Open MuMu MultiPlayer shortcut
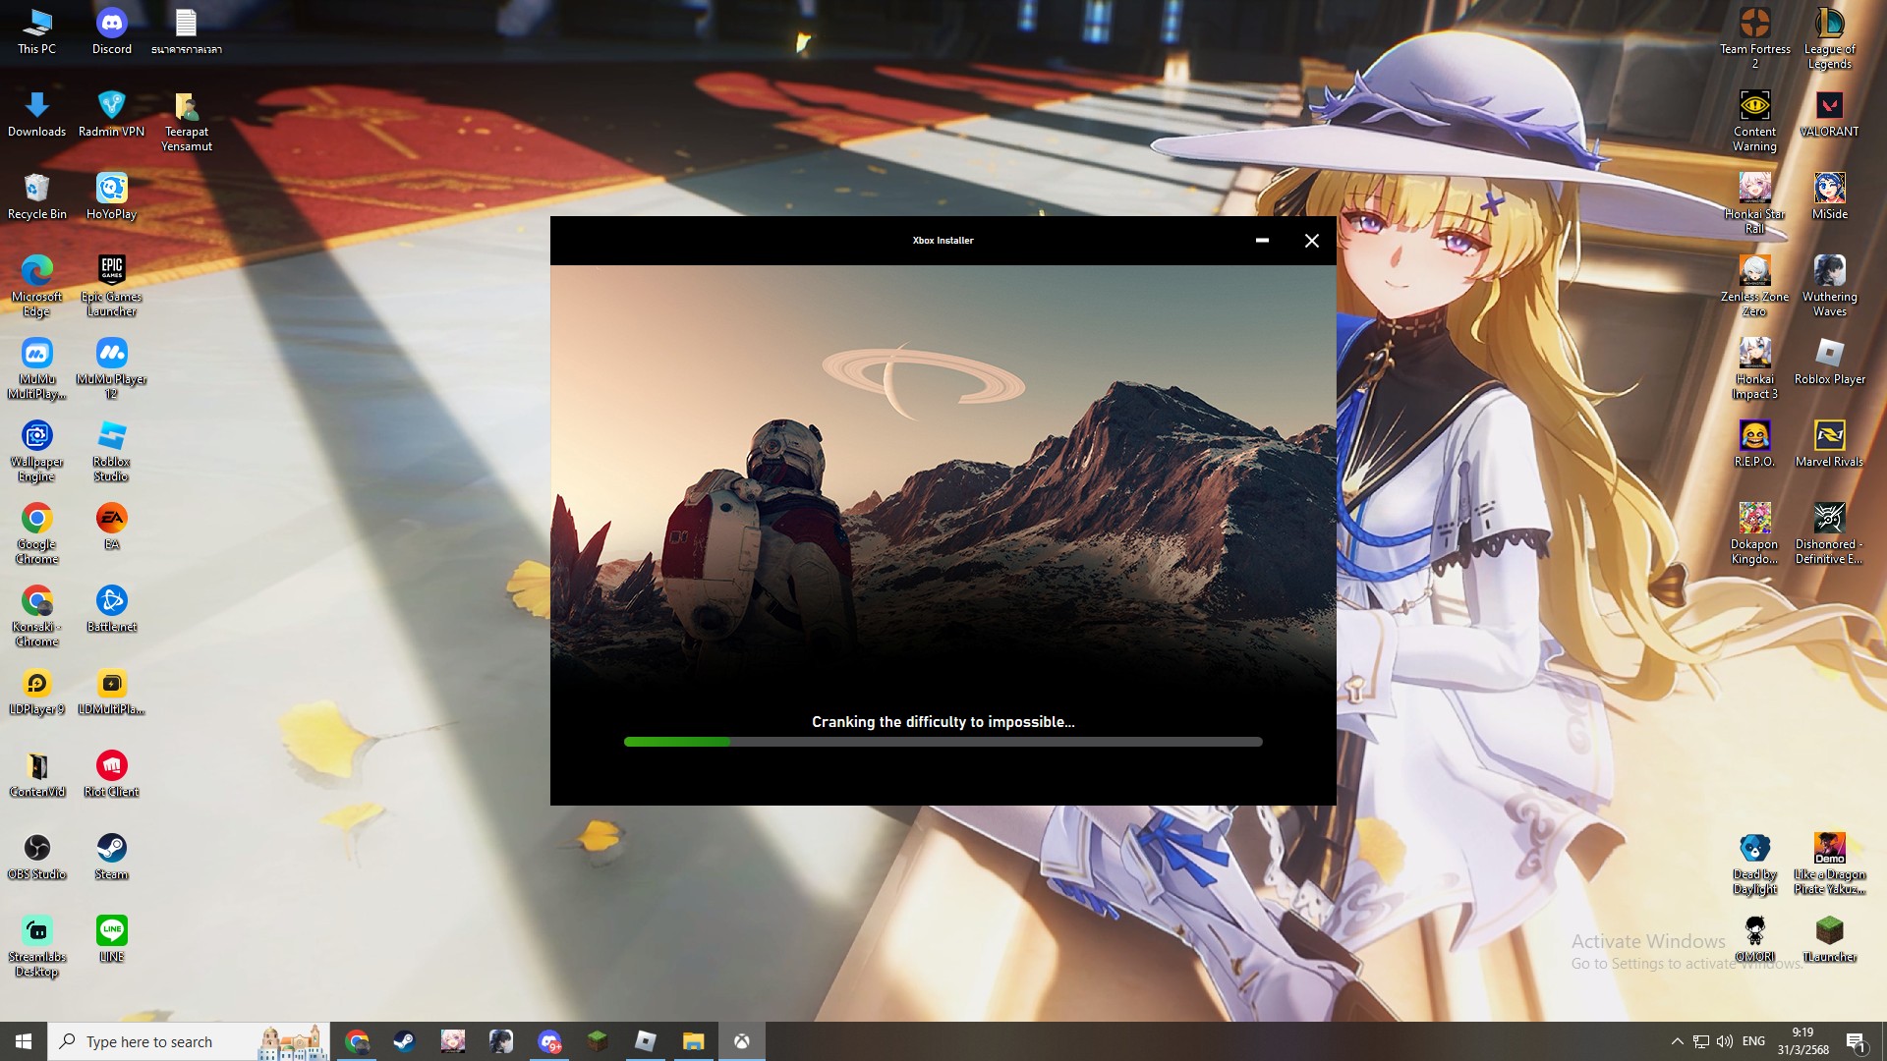1887x1061 pixels. point(36,368)
